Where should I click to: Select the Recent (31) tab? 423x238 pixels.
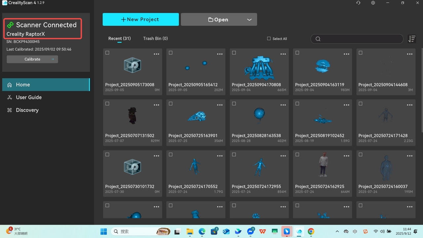[119, 39]
